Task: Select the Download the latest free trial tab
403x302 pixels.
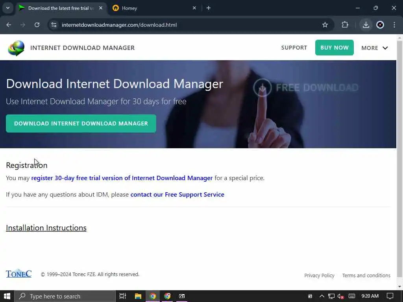Action: click(61, 8)
